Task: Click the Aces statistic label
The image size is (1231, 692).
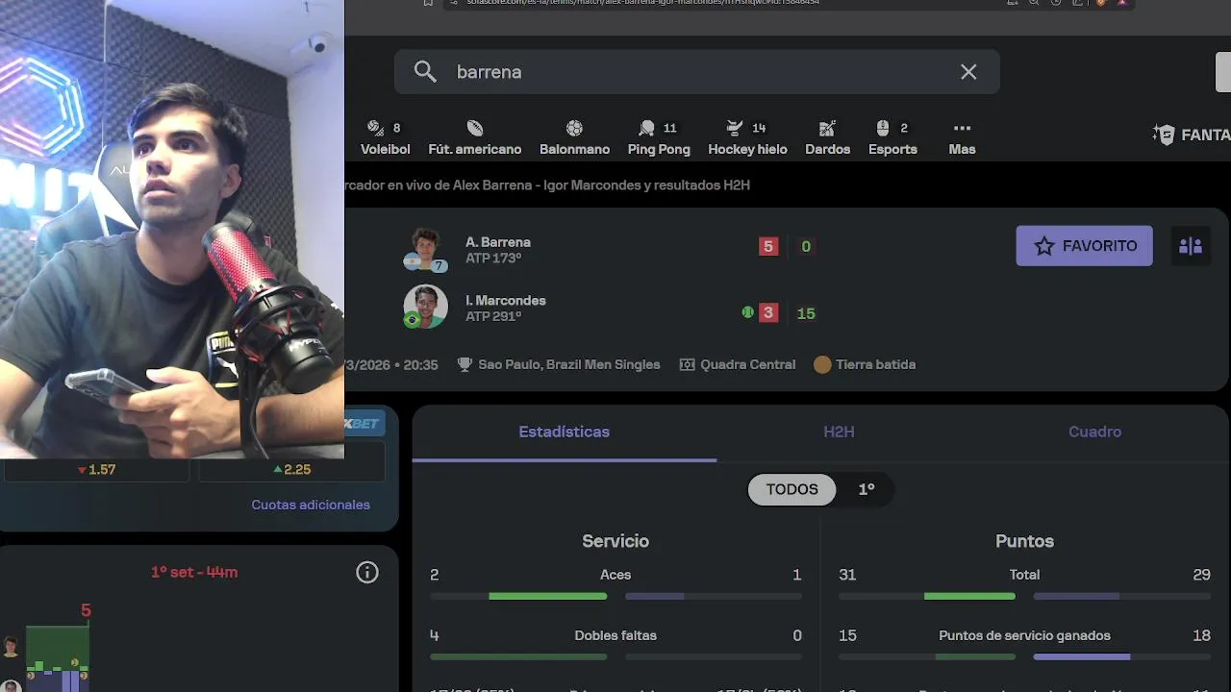Action: (x=615, y=575)
